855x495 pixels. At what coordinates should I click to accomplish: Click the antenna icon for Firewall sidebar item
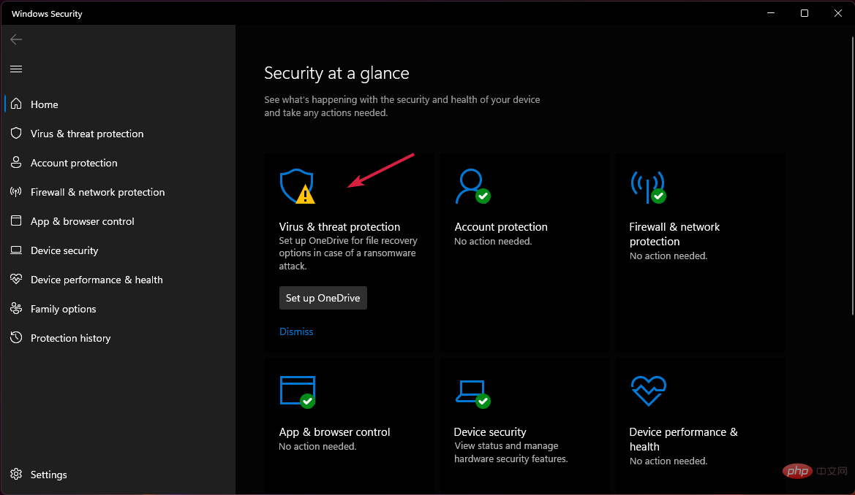[16, 192]
